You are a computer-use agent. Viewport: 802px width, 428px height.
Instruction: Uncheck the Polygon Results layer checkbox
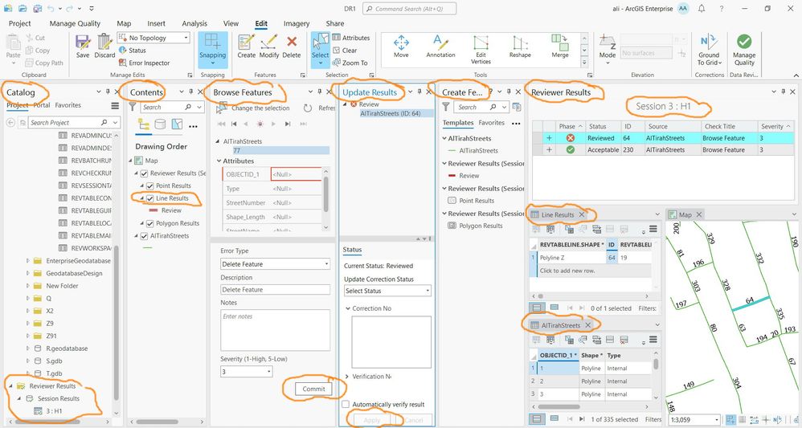pyautogui.click(x=149, y=223)
